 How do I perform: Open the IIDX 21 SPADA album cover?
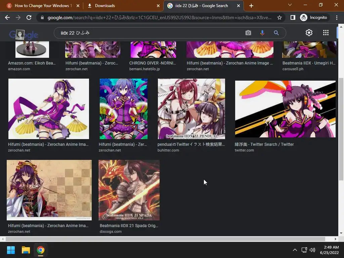129,190
